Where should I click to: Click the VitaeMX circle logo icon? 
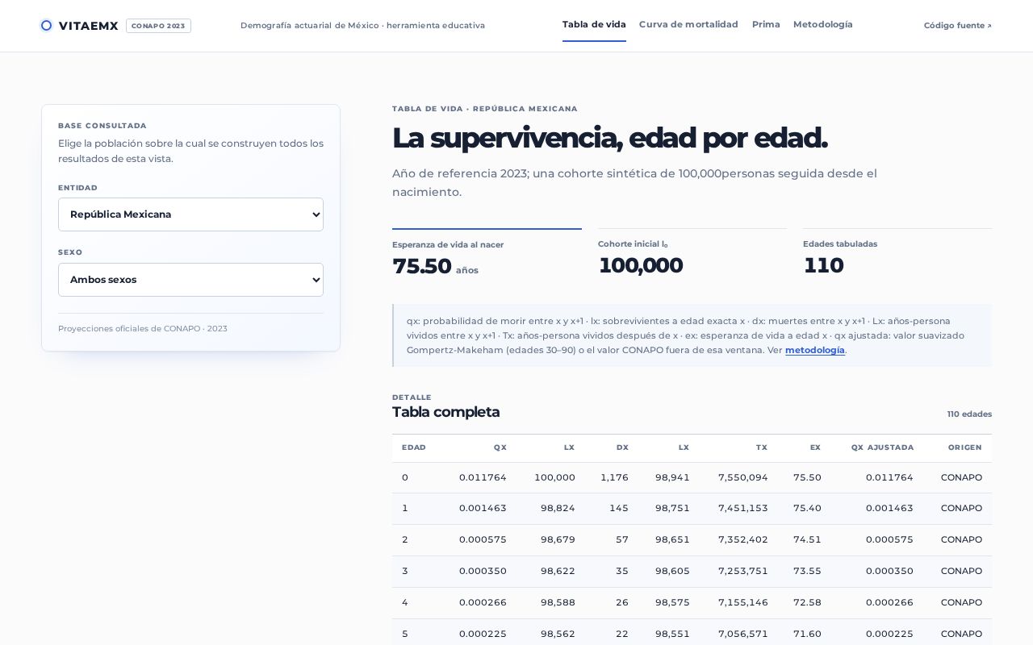[46, 26]
